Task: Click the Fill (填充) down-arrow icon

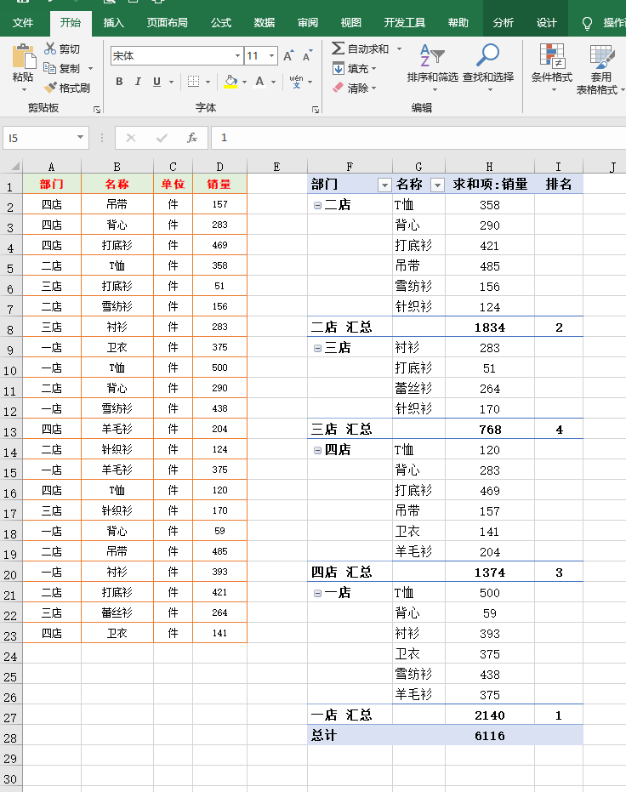Action: (339, 68)
